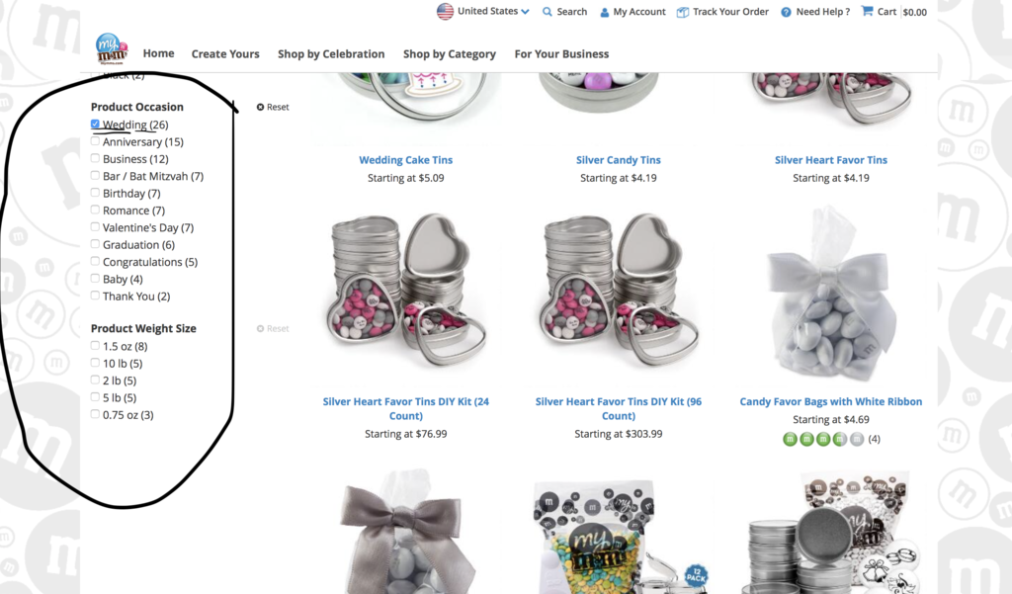The width and height of the screenshot is (1012, 594).
Task: Enable the 1.5 oz weight filter
Action: (x=95, y=345)
